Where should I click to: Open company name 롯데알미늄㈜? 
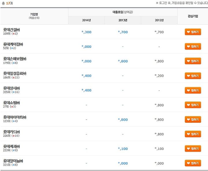click(13, 161)
